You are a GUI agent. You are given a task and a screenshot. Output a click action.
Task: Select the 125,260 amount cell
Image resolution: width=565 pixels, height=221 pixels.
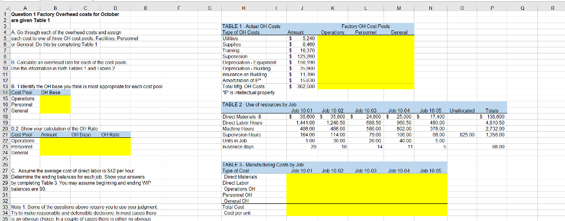[x=302, y=57]
